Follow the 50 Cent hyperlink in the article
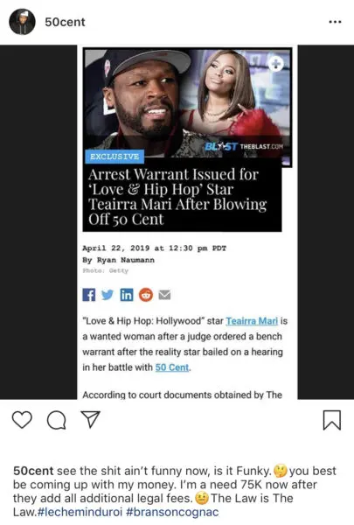The image size is (354, 525). [172, 367]
